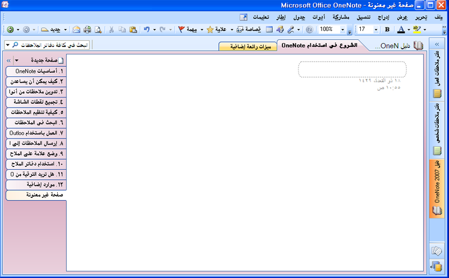Expand the مهمة task flag dropdown arrow
The height and width of the screenshot is (278, 449).
click(x=201, y=30)
